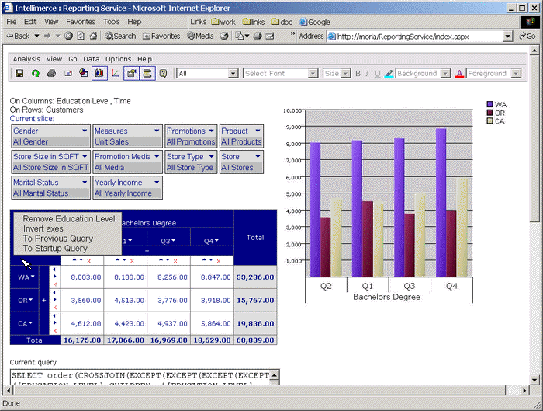Viewport: 543px width, 411px height.
Task: Open the Options menu in analysis bar
Action: (x=118, y=59)
